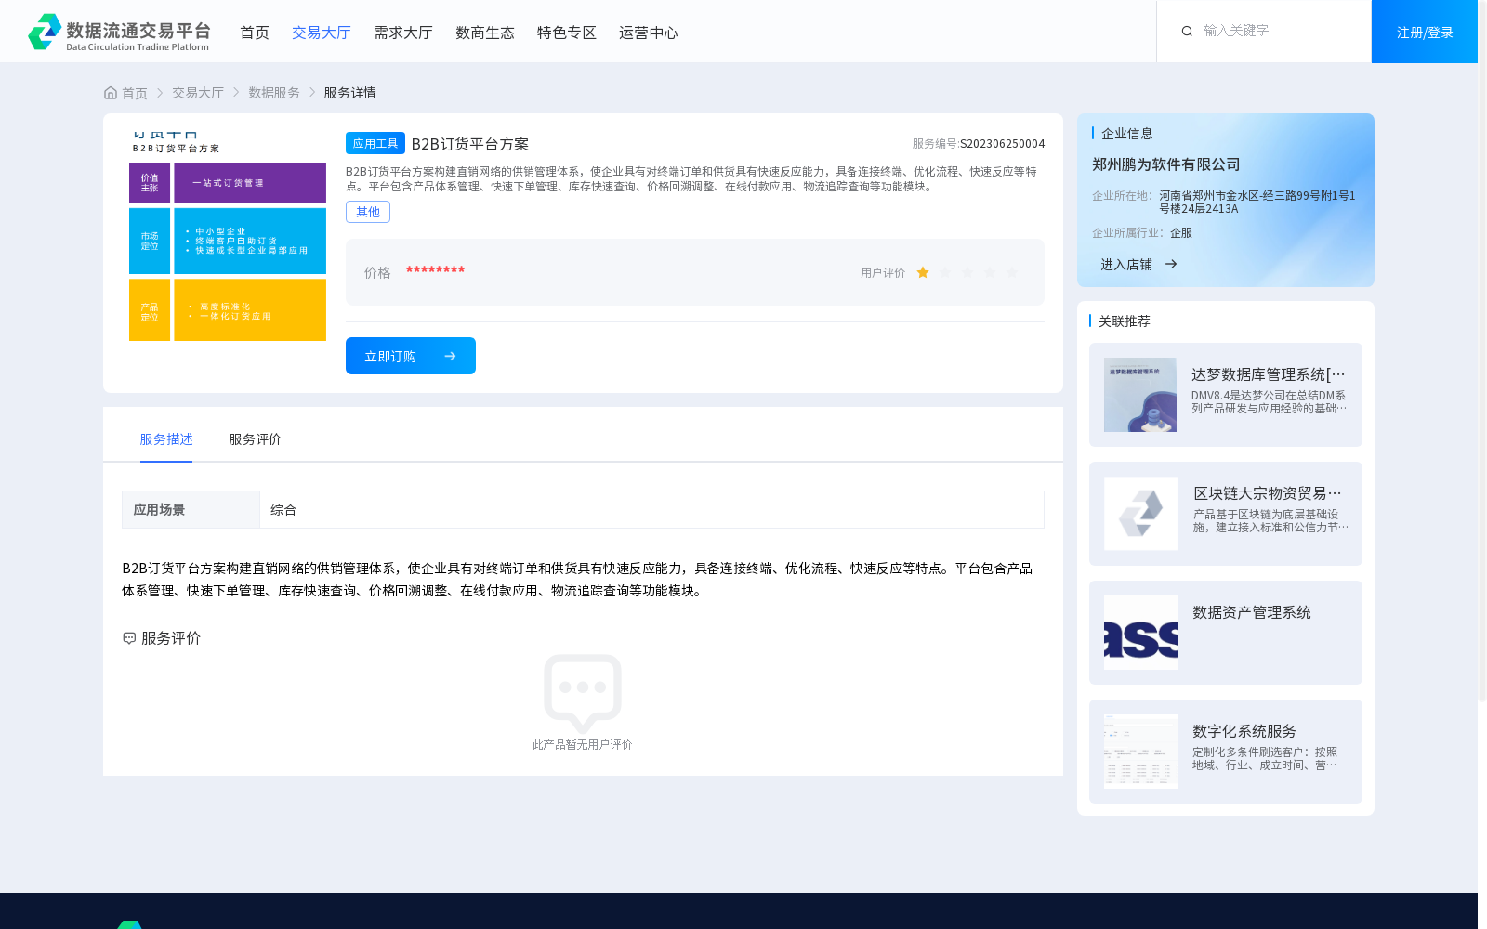Viewport: 1487px width, 929px height.
Task: Click the 数字化系统服务 title
Action: 1244,731
